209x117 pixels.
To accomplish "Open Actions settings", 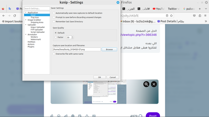I will point(31,44).
